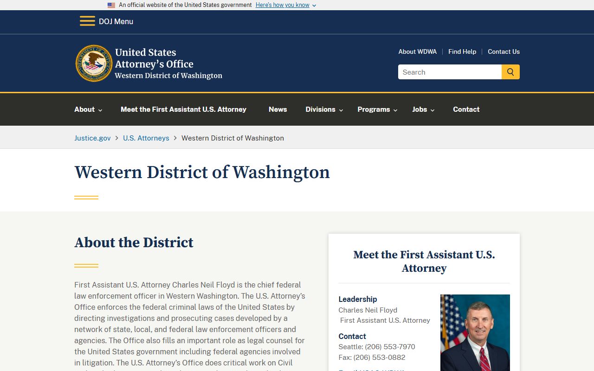This screenshot has height=371, width=594.
Task: Expand the 'Here's how you know' disclosure
Action: click(286, 5)
